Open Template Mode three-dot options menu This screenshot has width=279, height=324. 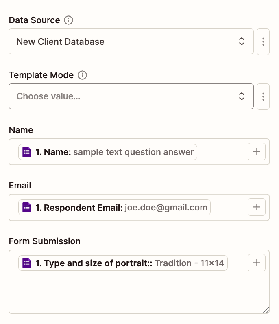pos(264,96)
